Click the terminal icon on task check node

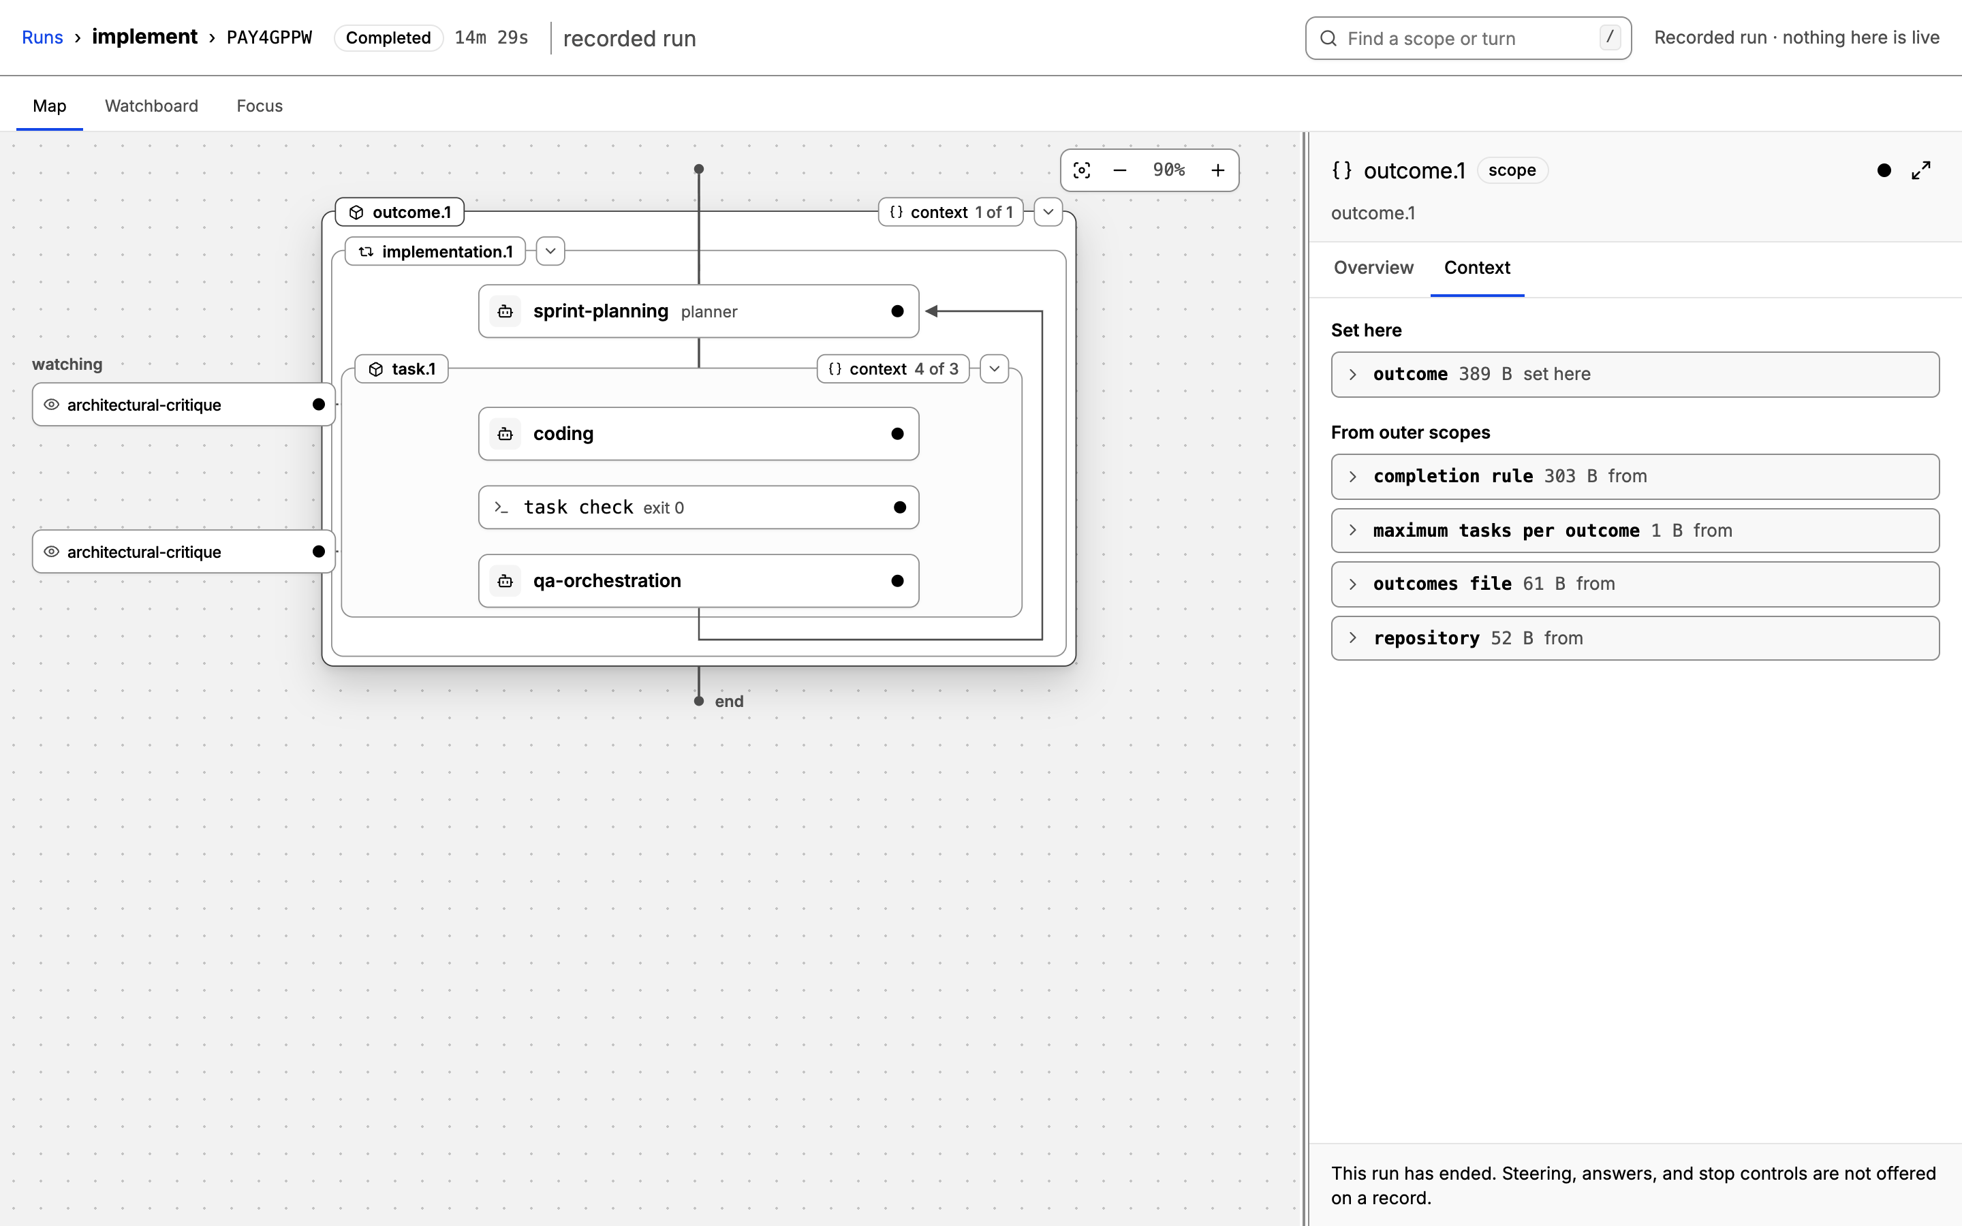pos(501,507)
